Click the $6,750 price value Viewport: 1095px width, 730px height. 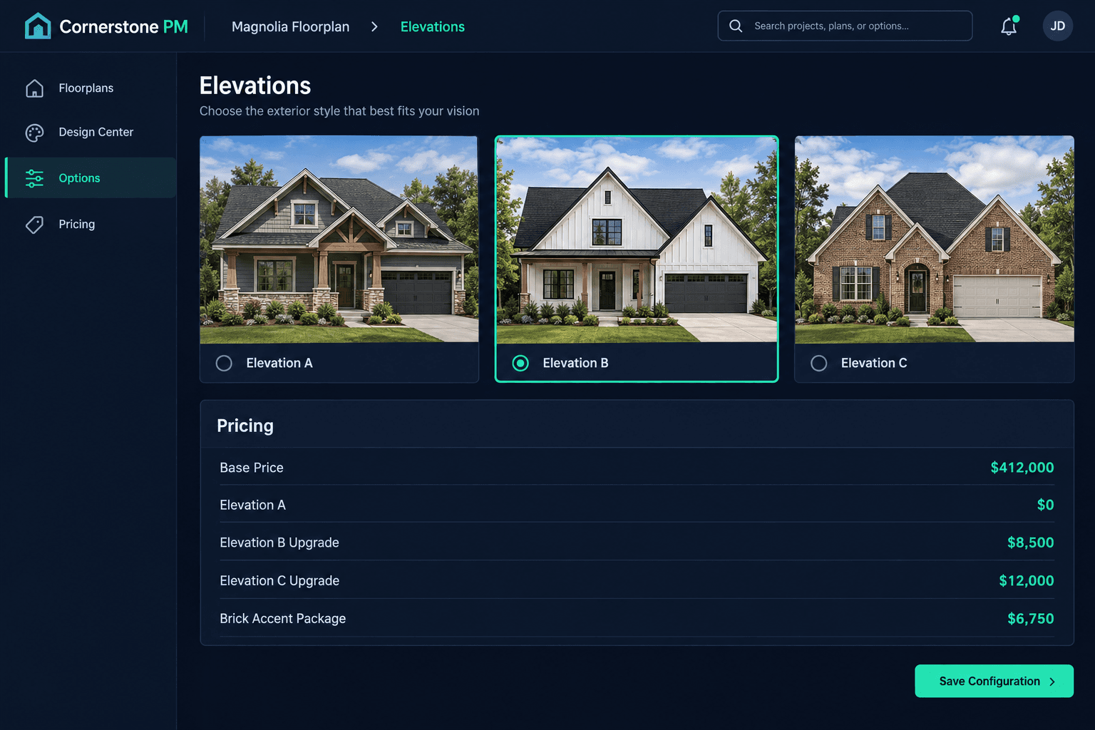tap(1030, 619)
